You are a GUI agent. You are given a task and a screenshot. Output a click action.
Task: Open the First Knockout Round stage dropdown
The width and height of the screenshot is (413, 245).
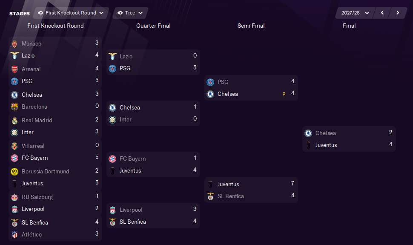(x=71, y=13)
